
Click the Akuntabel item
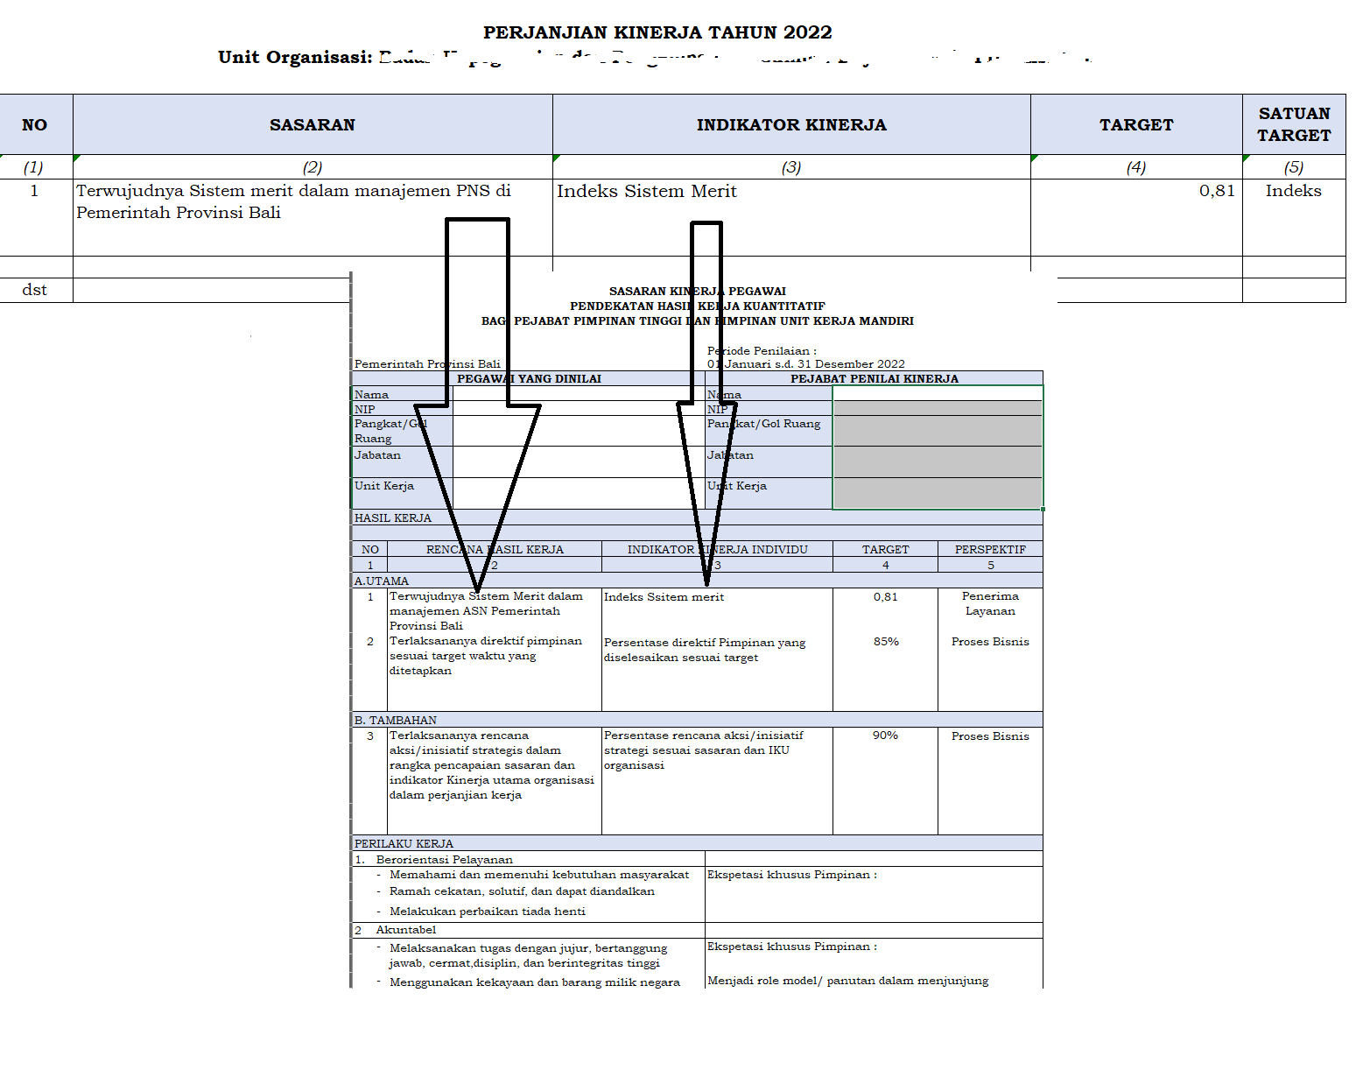(406, 929)
